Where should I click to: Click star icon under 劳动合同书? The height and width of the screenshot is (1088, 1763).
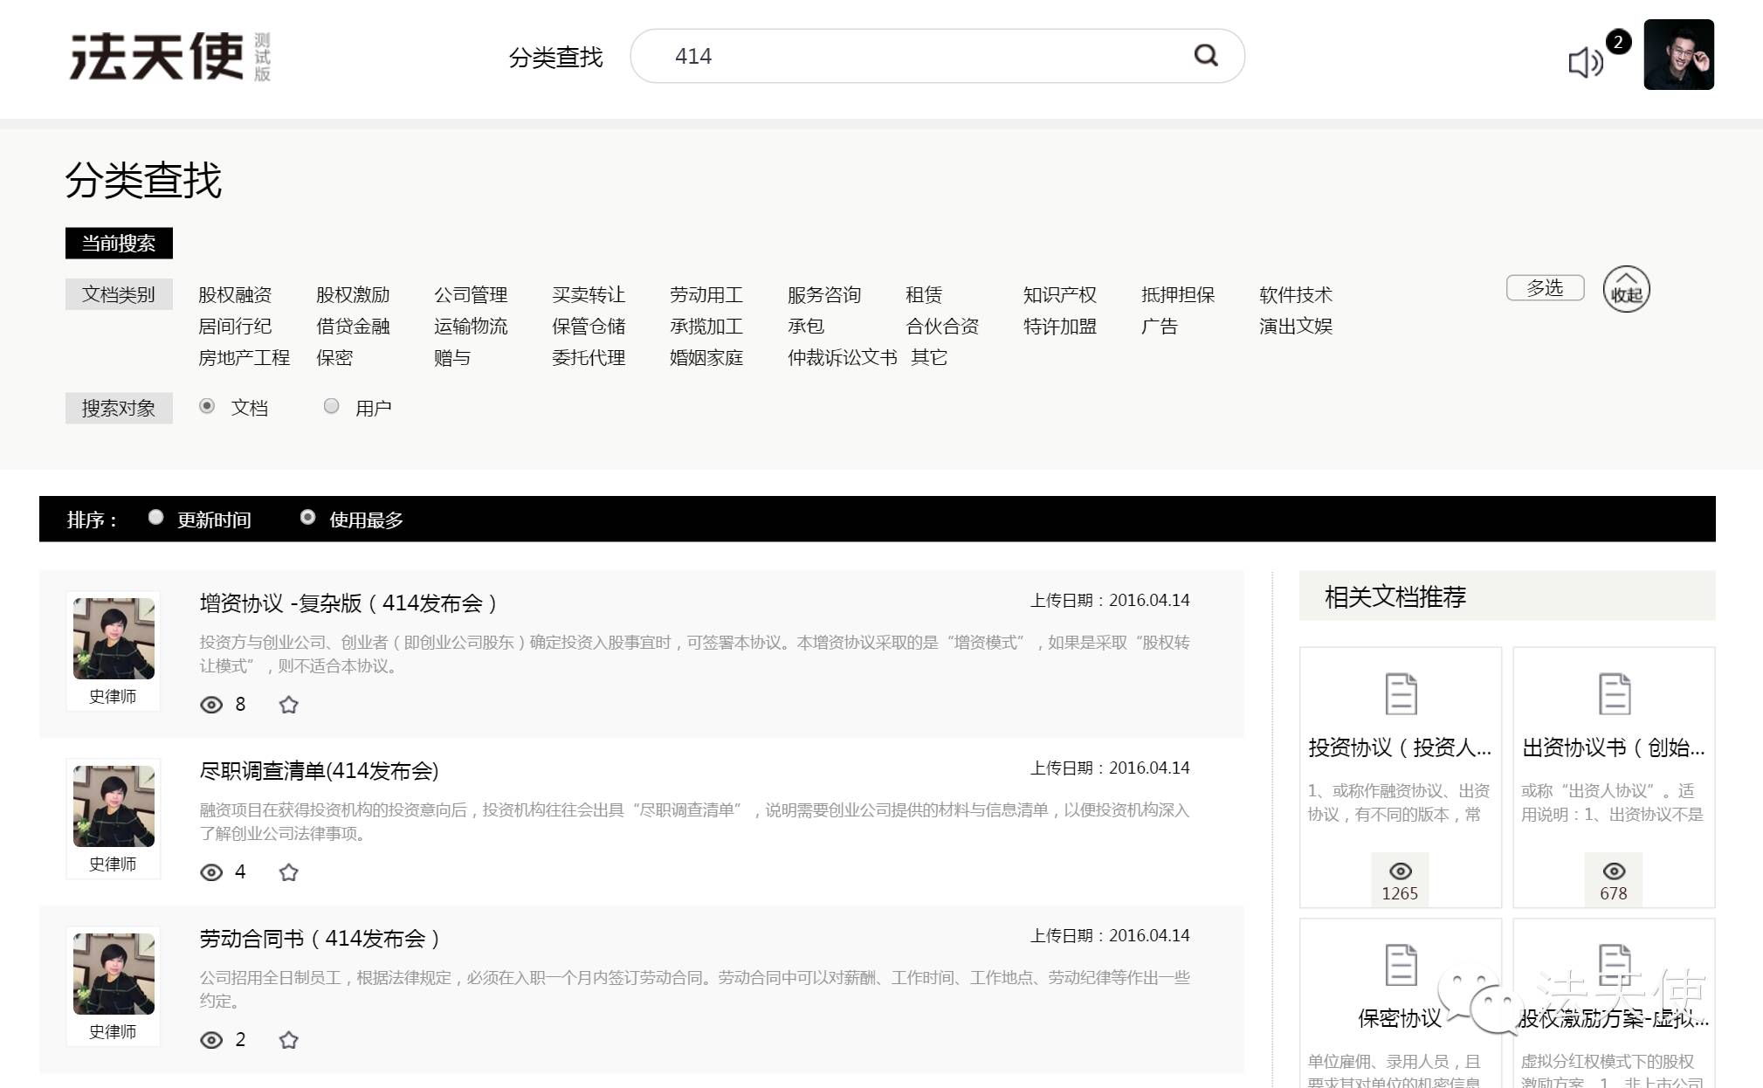(289, 1040)
